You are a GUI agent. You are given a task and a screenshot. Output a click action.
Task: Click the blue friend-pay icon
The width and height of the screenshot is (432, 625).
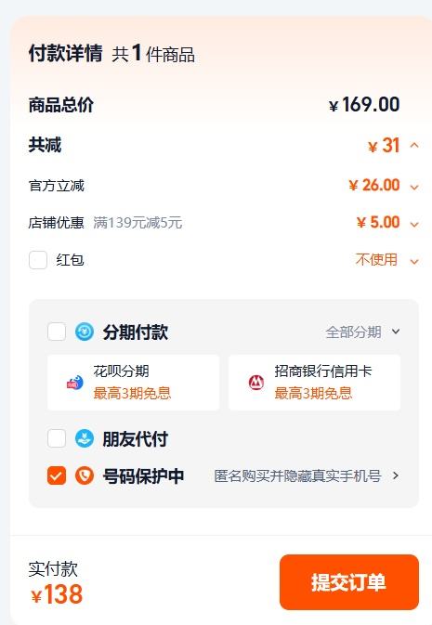click(85, 439)
